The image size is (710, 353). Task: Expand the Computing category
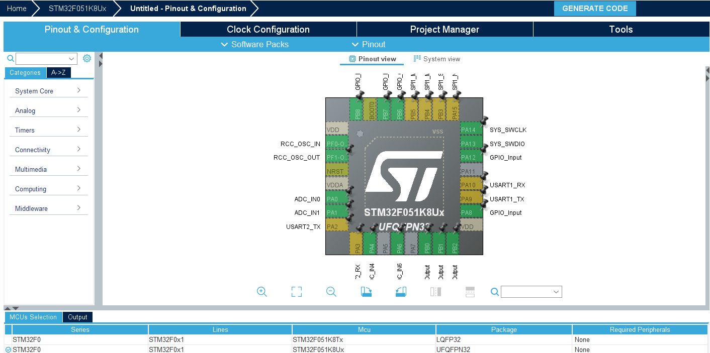(x=48, y=189)
